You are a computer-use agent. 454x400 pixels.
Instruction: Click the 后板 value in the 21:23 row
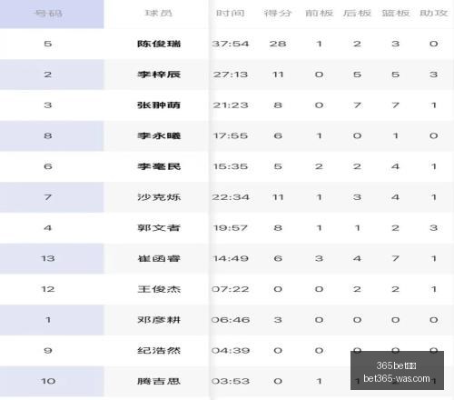coord(357,105)
